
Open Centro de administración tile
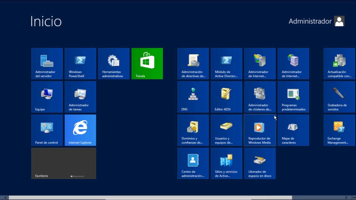click(x=193, y=164)
